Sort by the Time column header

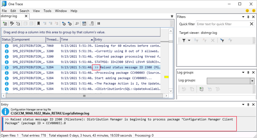pyautogui.click(x=77, y=40)
